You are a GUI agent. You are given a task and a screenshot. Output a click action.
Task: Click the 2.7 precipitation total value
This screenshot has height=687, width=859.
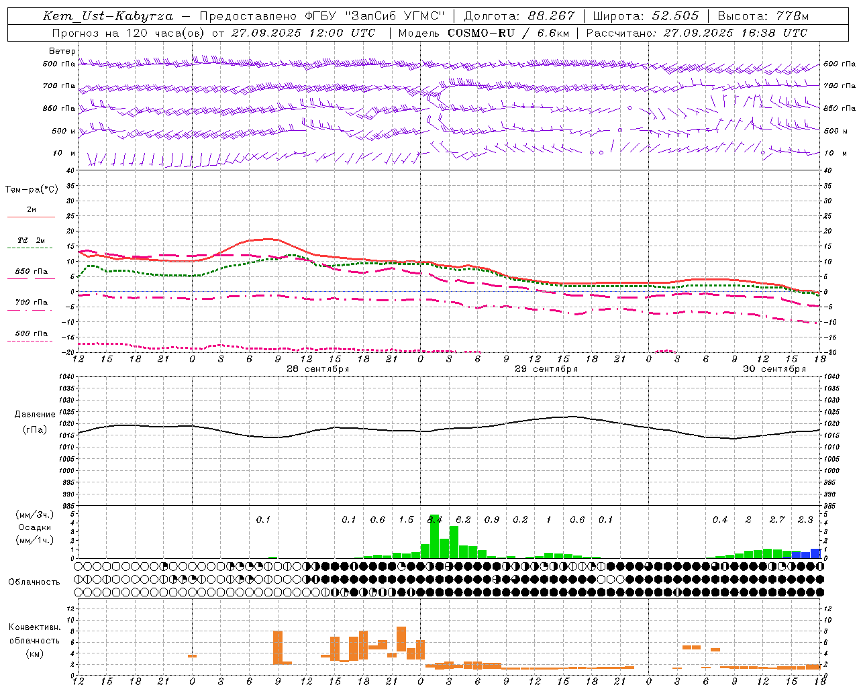pyautogui.click(x=777, y=519)
